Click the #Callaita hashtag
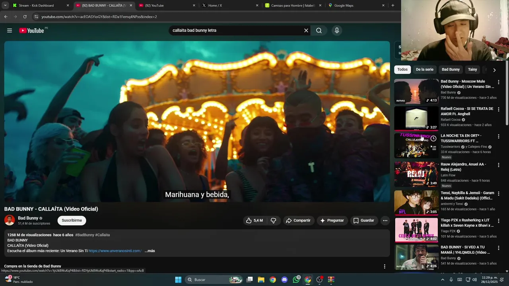The image size is (509, 286). click(x=103, y=235)
